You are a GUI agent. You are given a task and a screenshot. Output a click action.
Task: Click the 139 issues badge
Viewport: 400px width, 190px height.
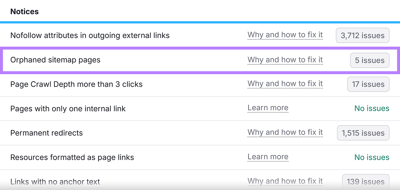[365, 182]
